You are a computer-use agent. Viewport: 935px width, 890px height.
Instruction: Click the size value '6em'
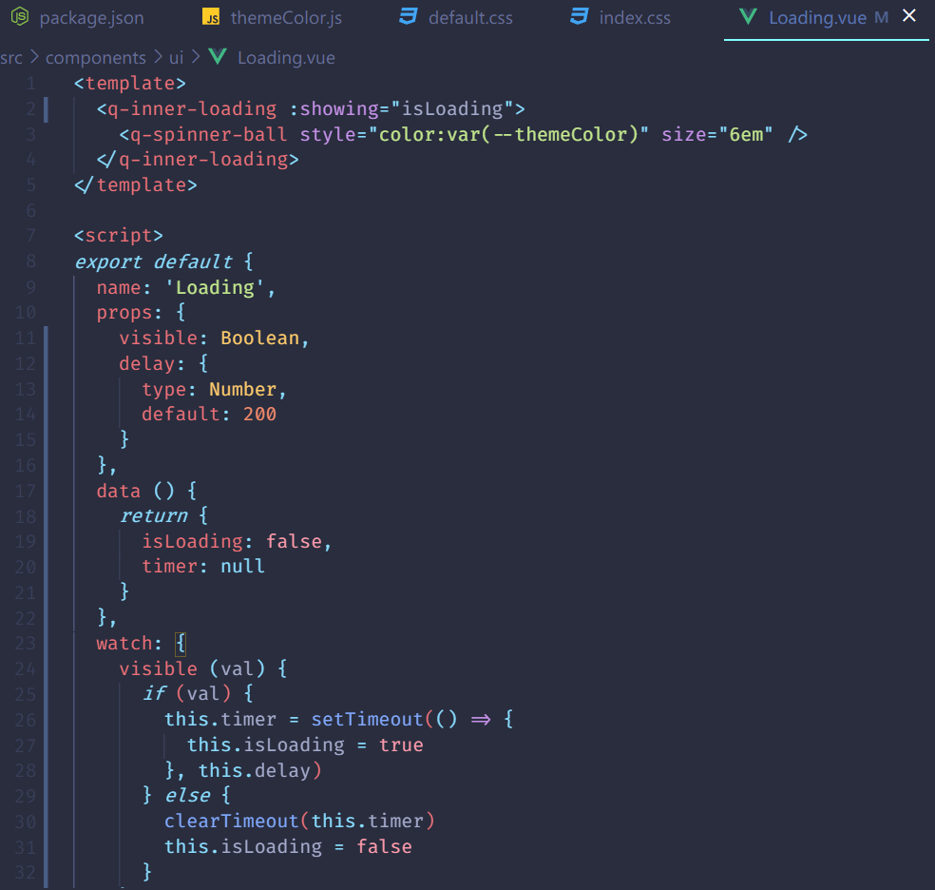tap(747, 134)
